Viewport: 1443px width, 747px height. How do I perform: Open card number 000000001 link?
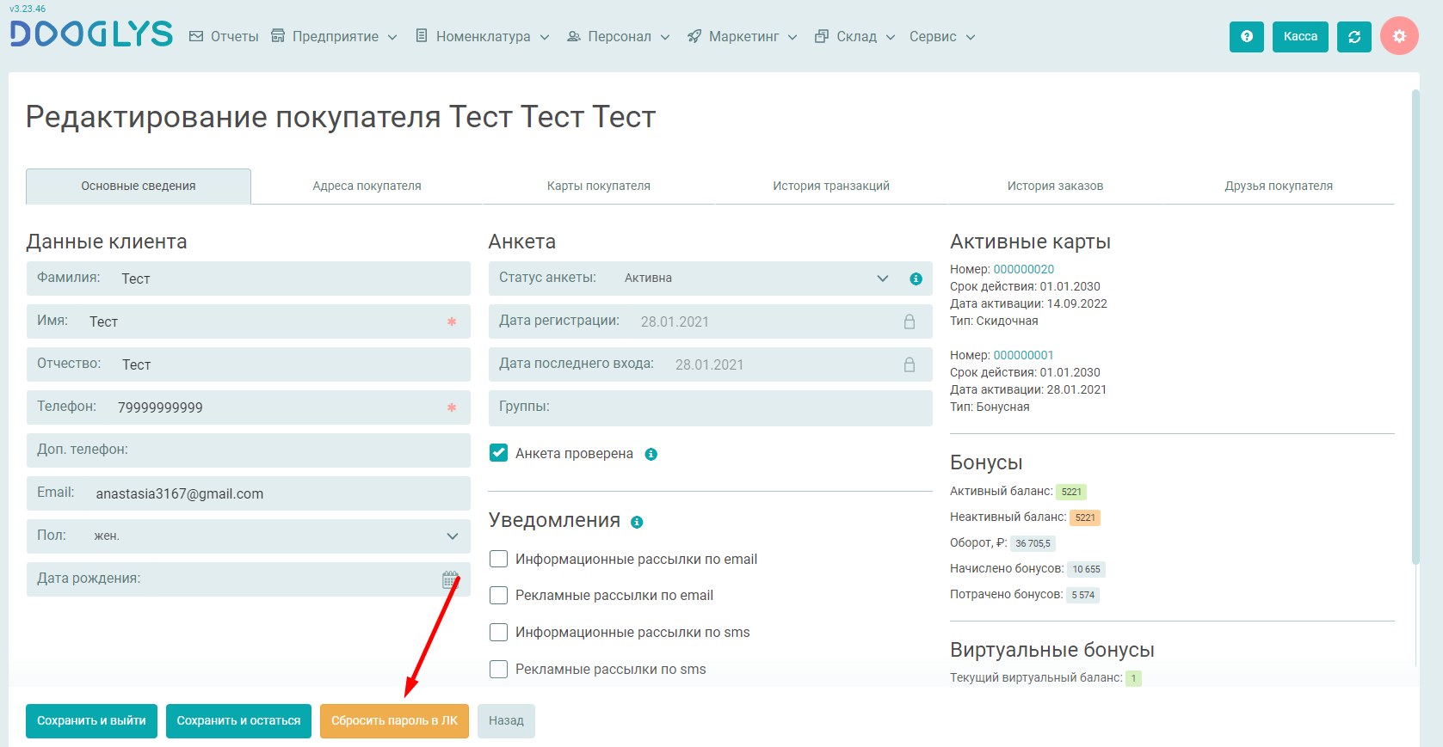[1024, 355]
